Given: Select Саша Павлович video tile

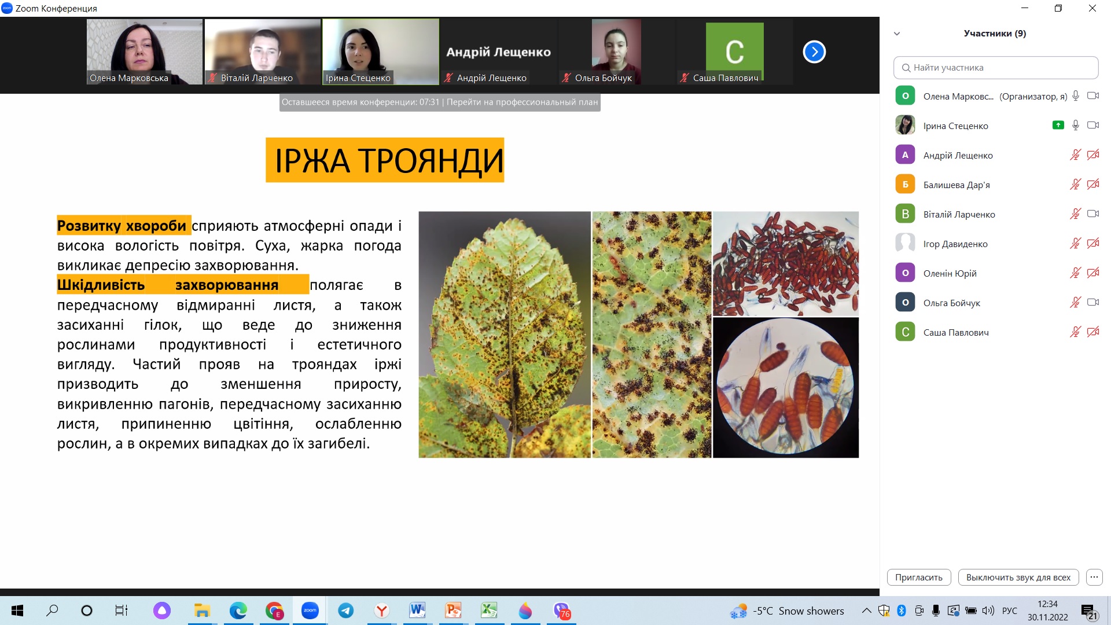Looking at the screenshot, I should 735,52.
